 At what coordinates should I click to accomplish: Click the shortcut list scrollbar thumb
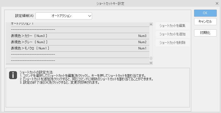[151, 58]
